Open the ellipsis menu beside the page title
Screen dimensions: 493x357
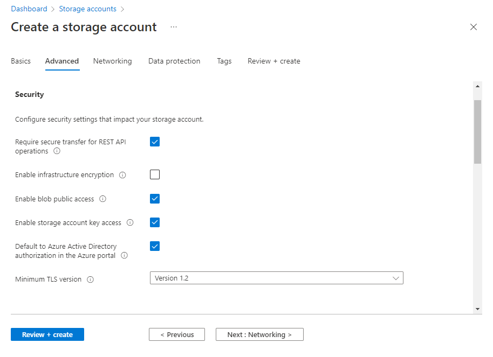pos(173,27)
